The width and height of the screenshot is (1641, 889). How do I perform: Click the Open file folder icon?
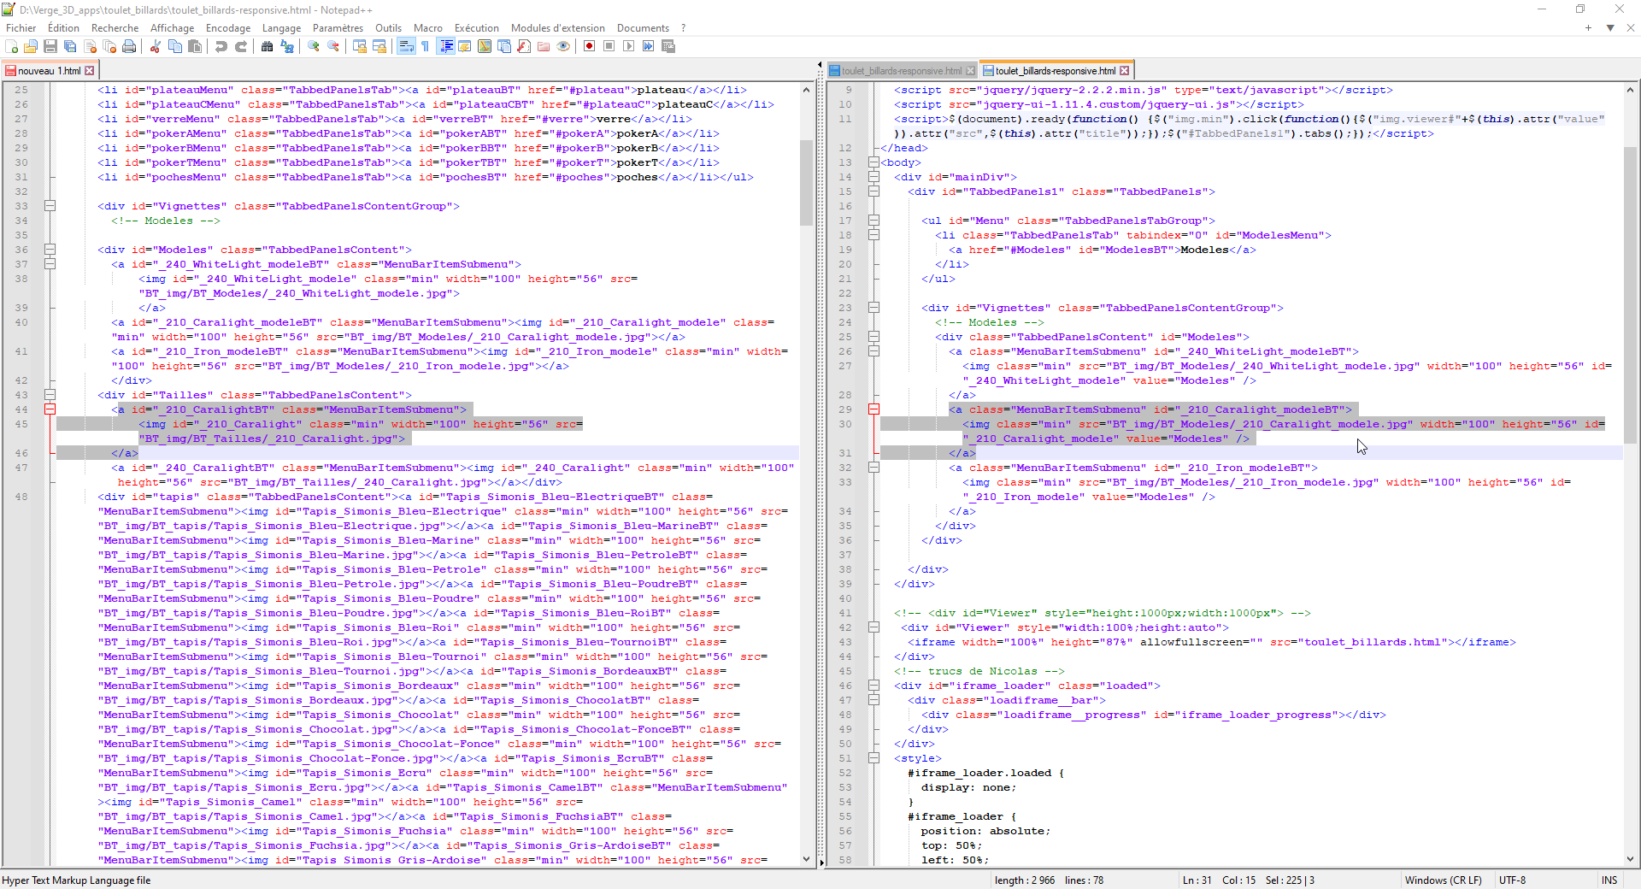coord(31,46)
